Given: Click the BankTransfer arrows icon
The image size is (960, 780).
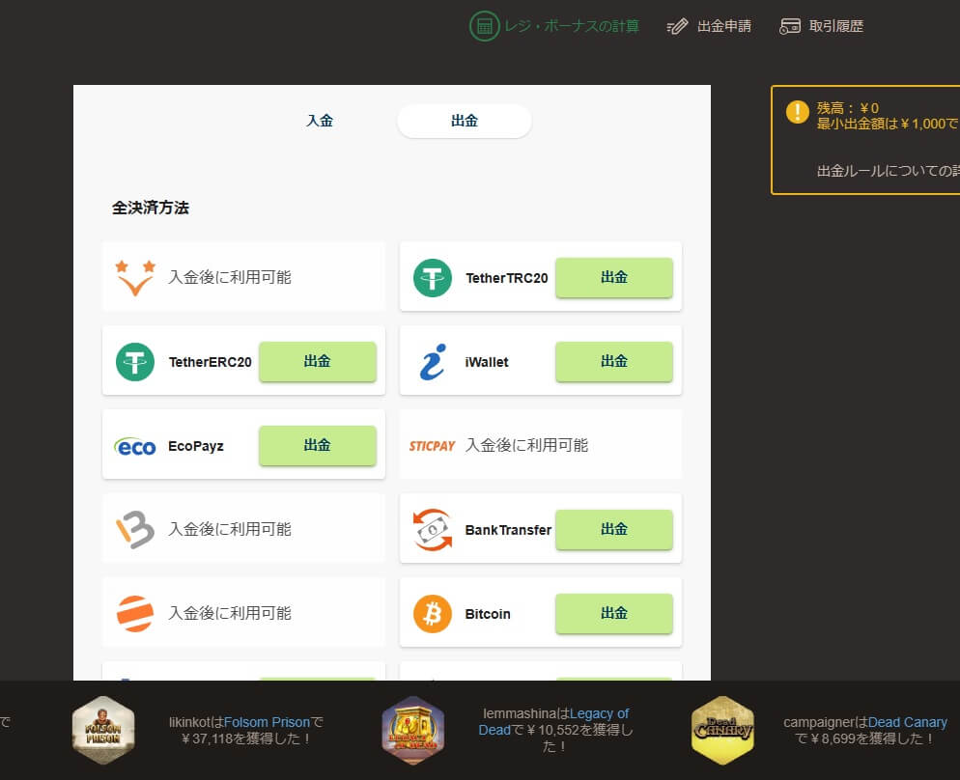Looking at the screenshot, I should [x=433, y=530].
